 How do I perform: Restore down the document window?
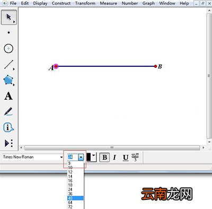click(x=203, y=3)
